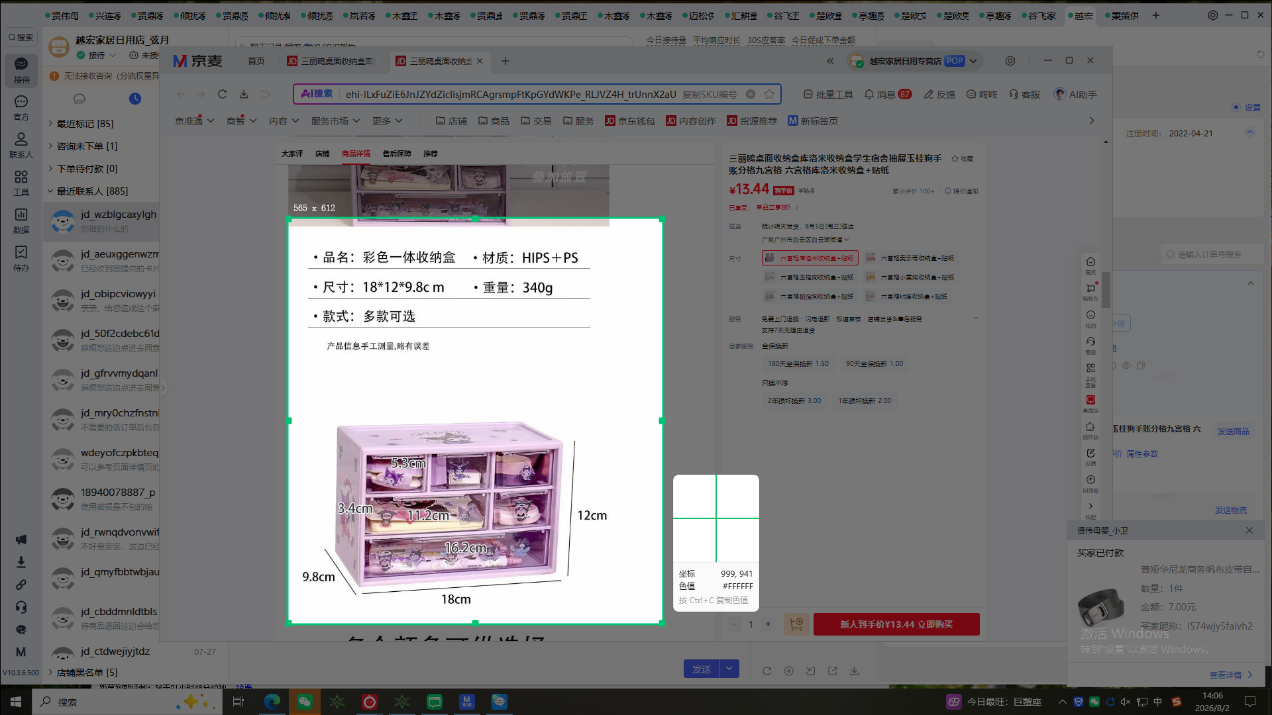Click the Windows Start button
Screen dimensions: 1272x715
pyautogui.click(x=16, y=702)
